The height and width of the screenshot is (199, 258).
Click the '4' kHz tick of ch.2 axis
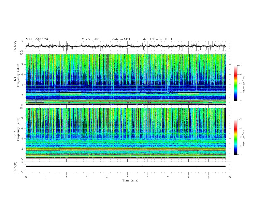23,139
